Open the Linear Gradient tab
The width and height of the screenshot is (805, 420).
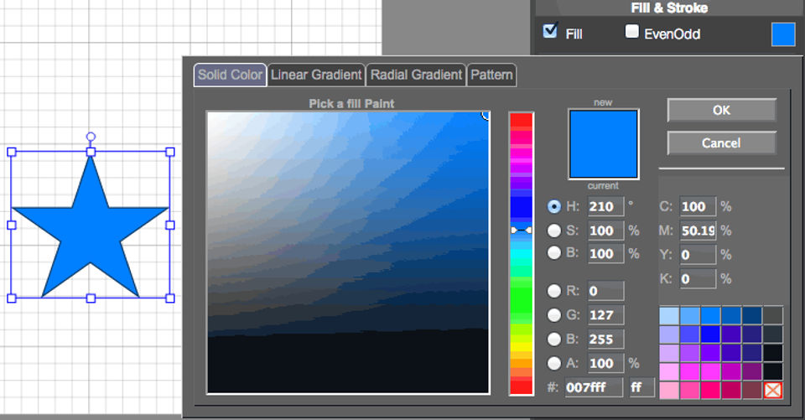[x=316, y=75]
